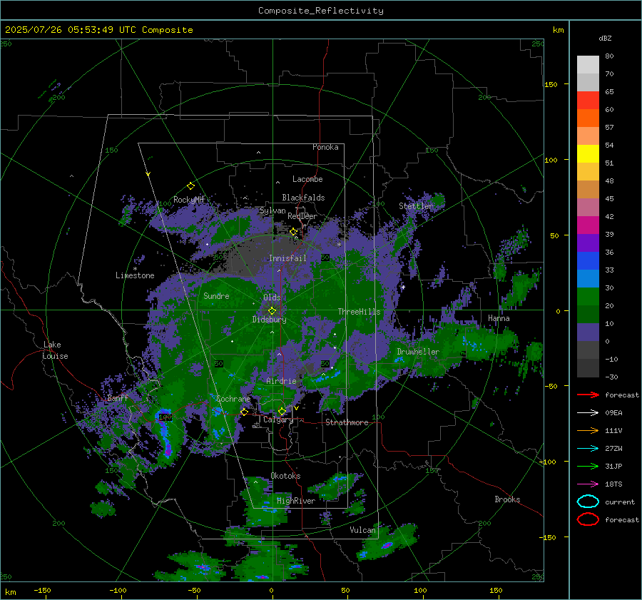Click the Olds town label

(272, 298)
